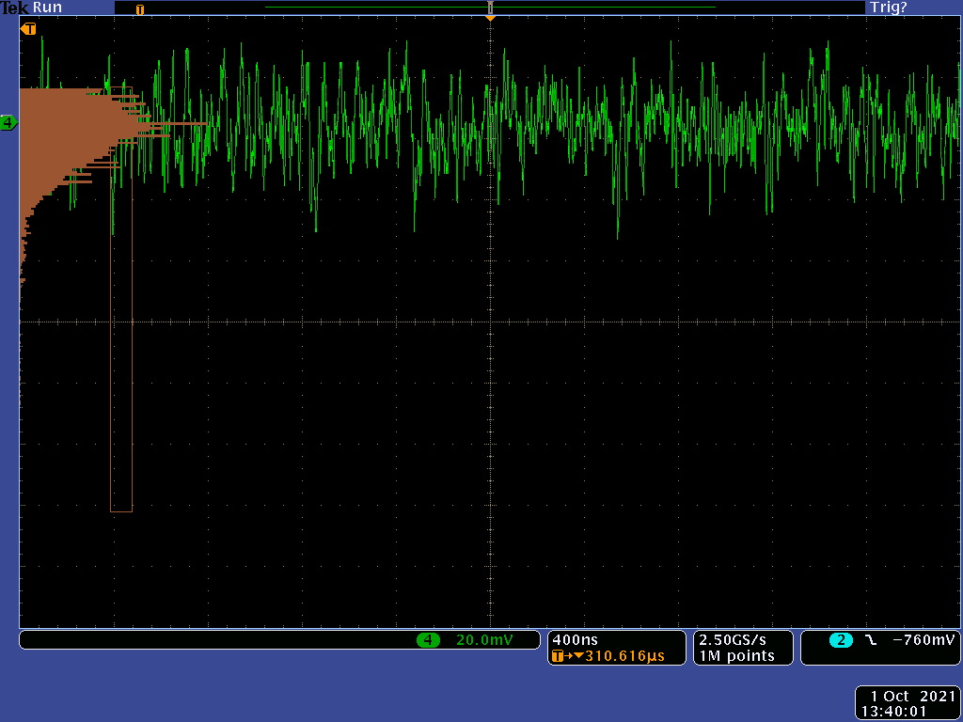The image size is (963, 722).
Task: Click the falling edge trigger slope symbol
Action: coord(871,640)
